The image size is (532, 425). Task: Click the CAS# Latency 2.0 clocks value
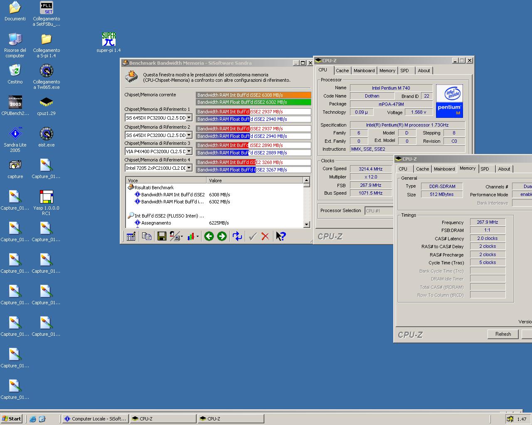click(488, 239)
